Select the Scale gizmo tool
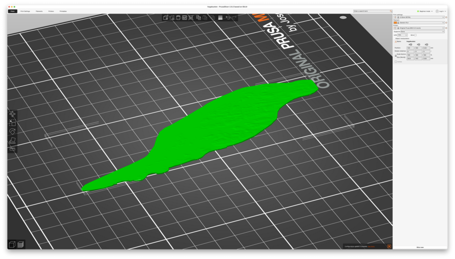The width and height of the screenshot is (455, 259). (x=13, y=123)
